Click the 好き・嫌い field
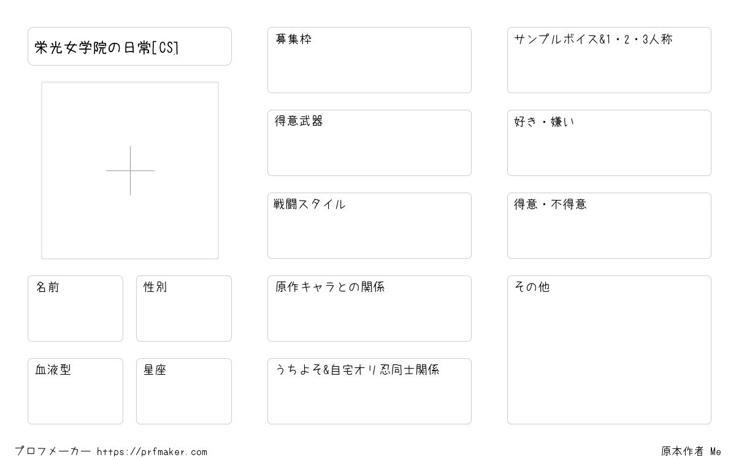The height and width of the screenshot is (460, 736). (609, 143)
